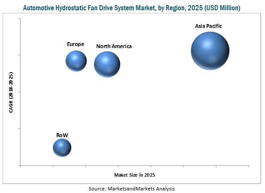The image size is (265, 193).
Task: Click the rightmost tick mark on x-axis
Action: pos(249,166)
